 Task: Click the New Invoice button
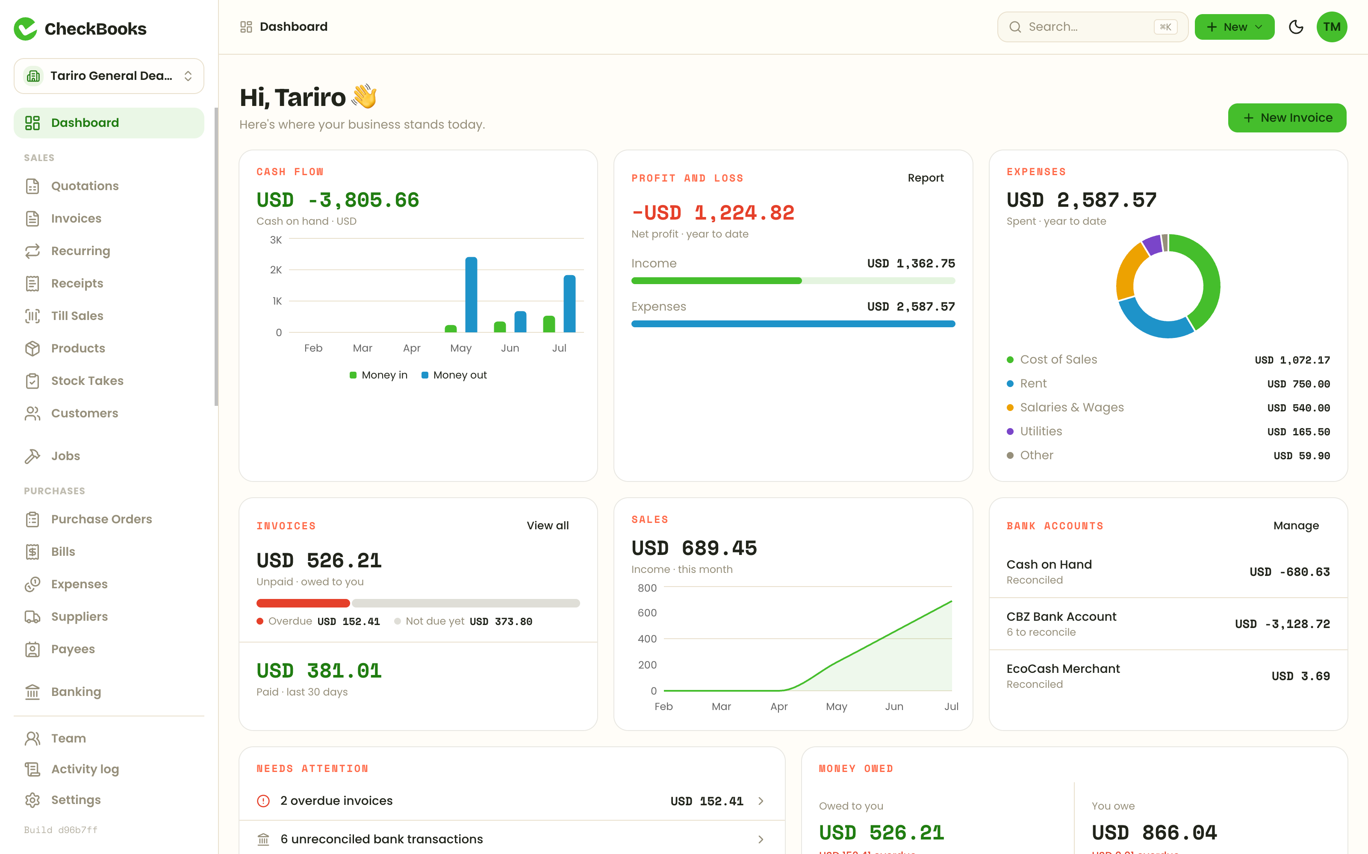tap(1287, 117)
